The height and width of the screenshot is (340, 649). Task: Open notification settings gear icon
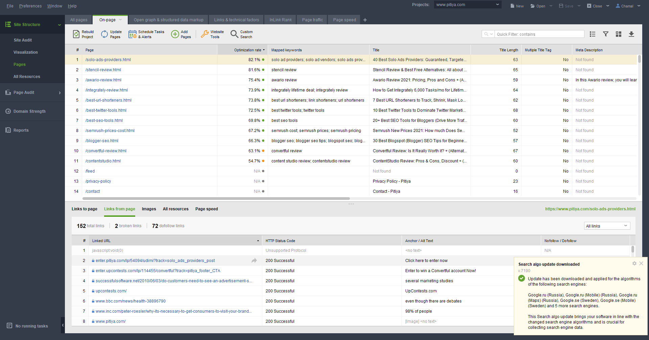point(634,263)
